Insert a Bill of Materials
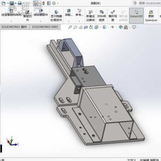Viewport: 161px width, 161px height. (x=101, y=16)
